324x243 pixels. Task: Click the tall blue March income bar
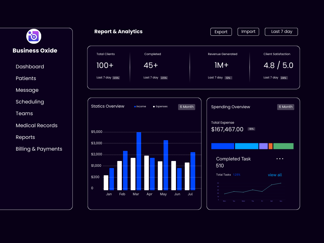[x=139, y=161]
